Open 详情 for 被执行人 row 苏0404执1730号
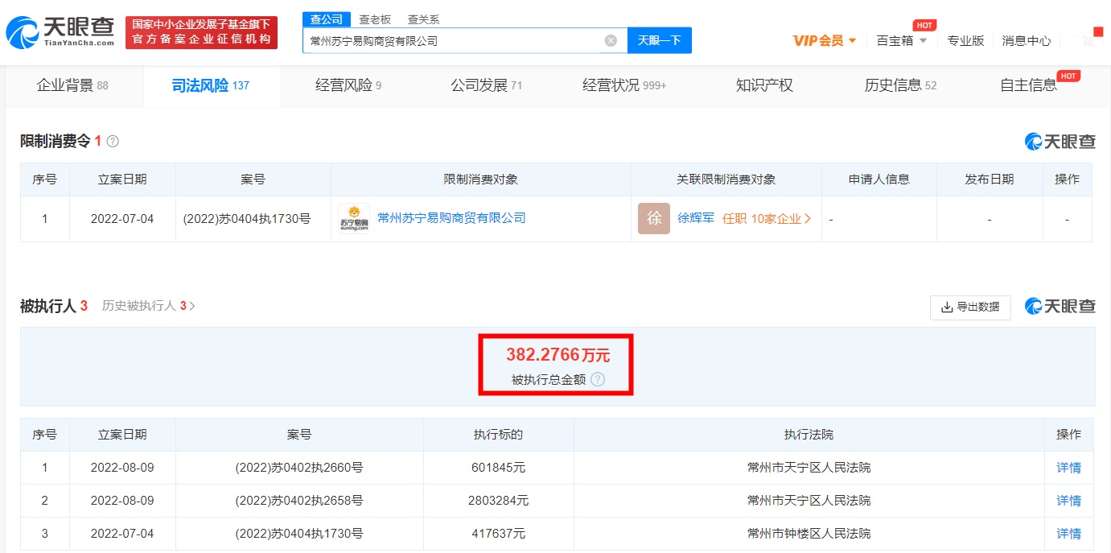1111x553 pixels. click(1068, 534)
